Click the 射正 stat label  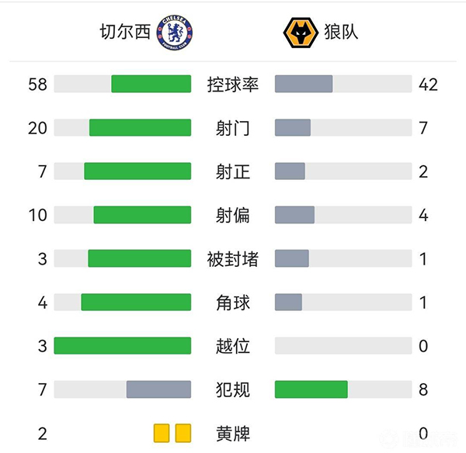click(x=232, y=171)
